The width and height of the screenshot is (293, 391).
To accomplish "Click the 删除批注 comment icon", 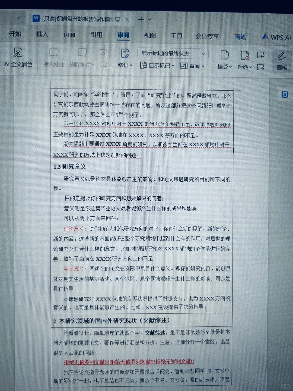I will click(x=82, y=53).
